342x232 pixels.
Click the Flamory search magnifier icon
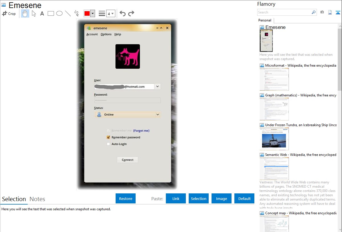click(x=313, y=12)
